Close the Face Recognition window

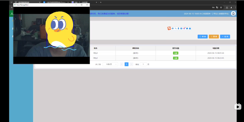pyautogui.click(x=87, y=5)
